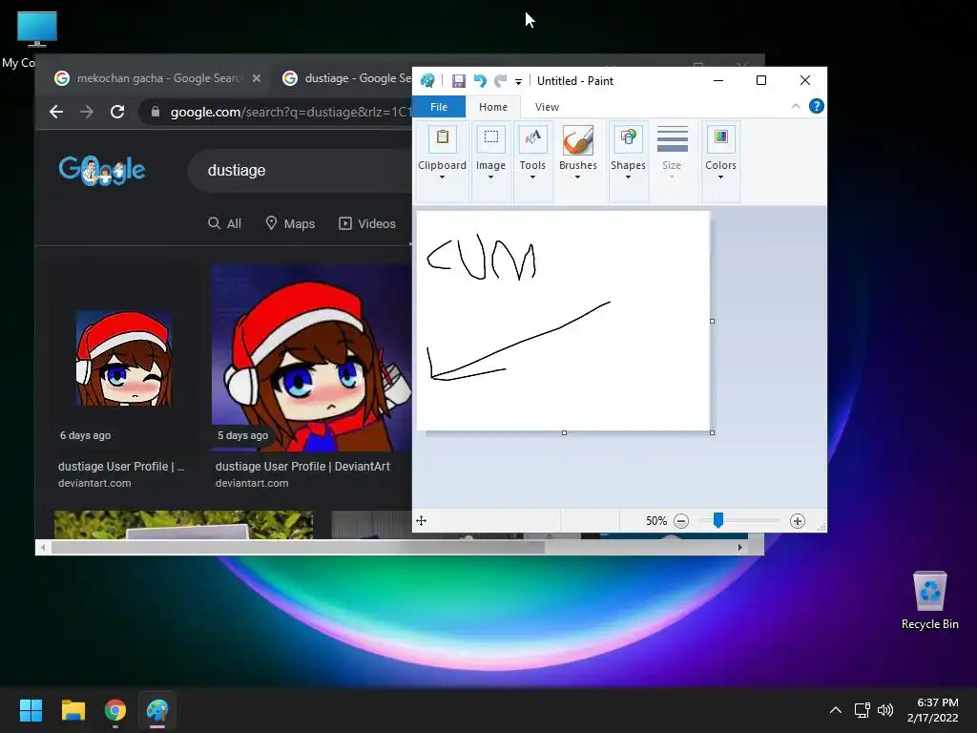Viewport: 977px width, 733px height.
Task: Open the Customize Quick Access Toolbar dropdown
Action: pos(518,82)
